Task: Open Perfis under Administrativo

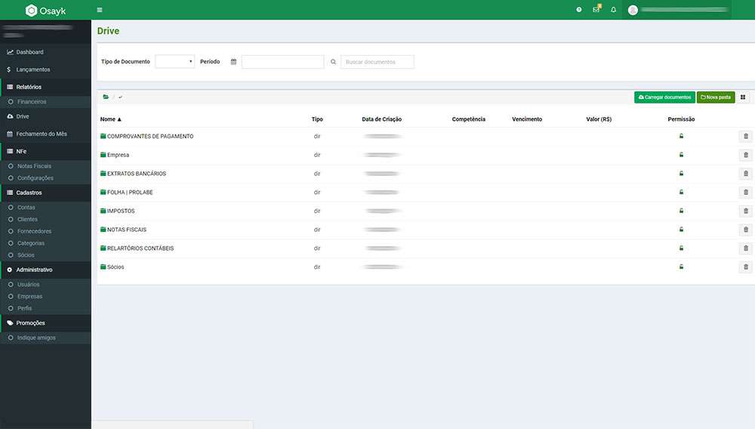Action: coord(46,308)
